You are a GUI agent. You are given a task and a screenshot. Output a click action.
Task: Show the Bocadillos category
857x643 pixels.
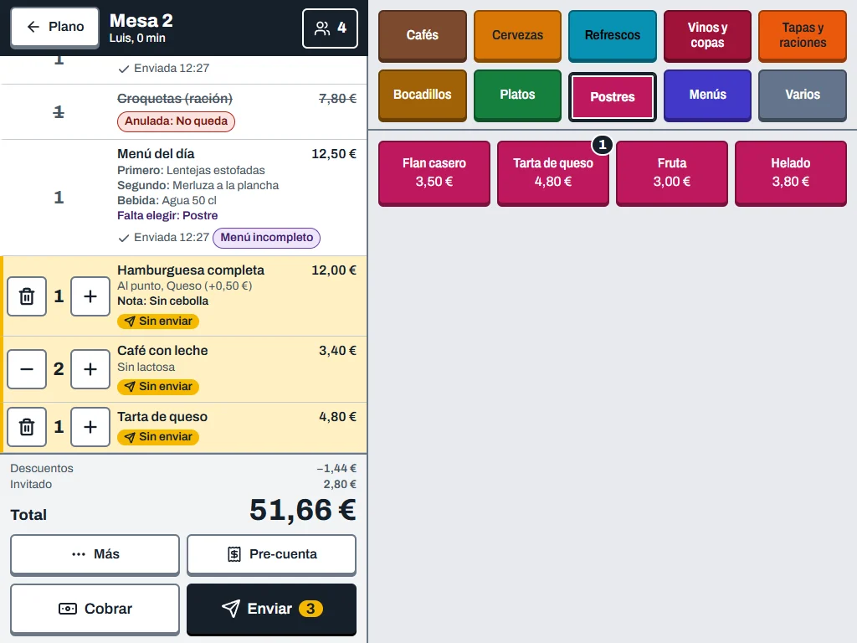click(x=423, y=95)
